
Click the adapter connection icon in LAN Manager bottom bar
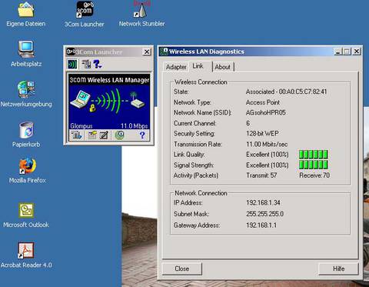[77, 135]
